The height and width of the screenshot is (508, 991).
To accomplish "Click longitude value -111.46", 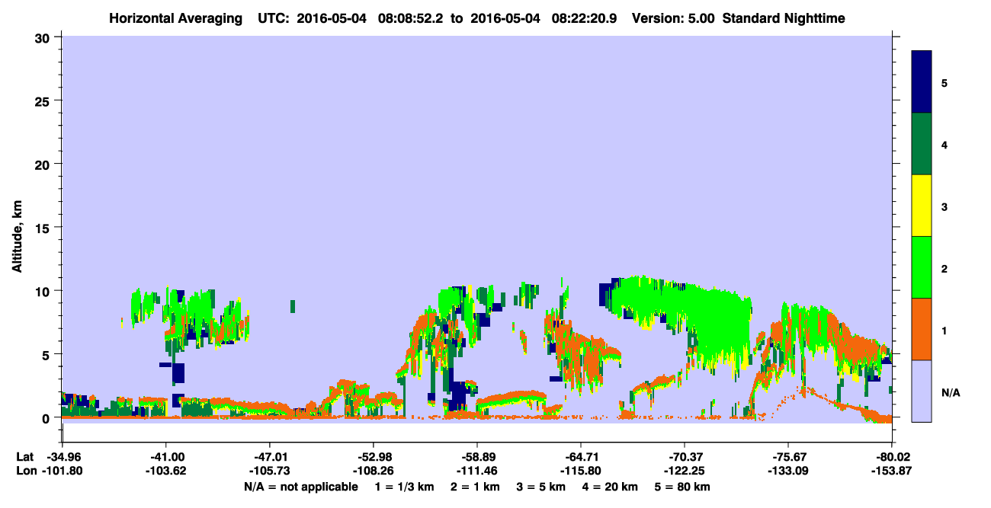I will coord(476,471).
